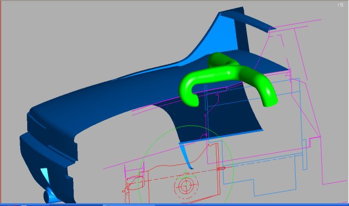
Task: Click the number 15 label in the corner
Action: 340,5
